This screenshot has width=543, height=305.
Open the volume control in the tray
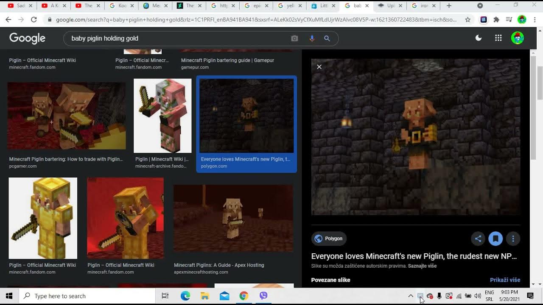point(478,296)
